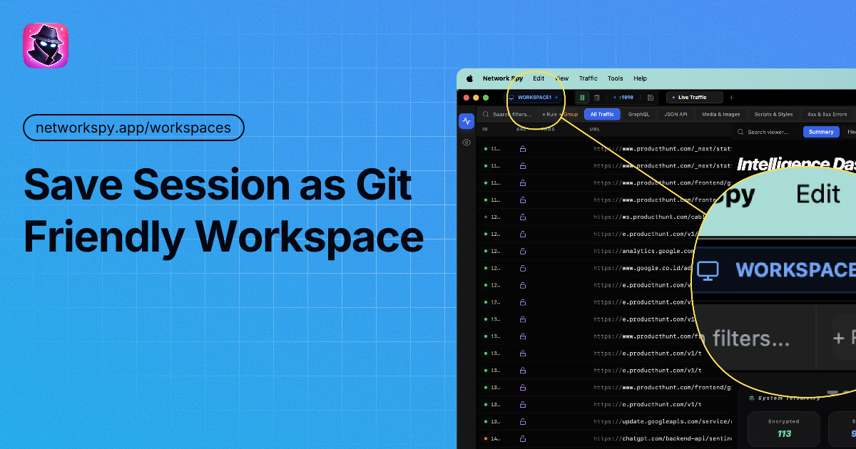Open the Edit menu
The image size is (856, 449).
pyautogui.click(x=539, y=78)
